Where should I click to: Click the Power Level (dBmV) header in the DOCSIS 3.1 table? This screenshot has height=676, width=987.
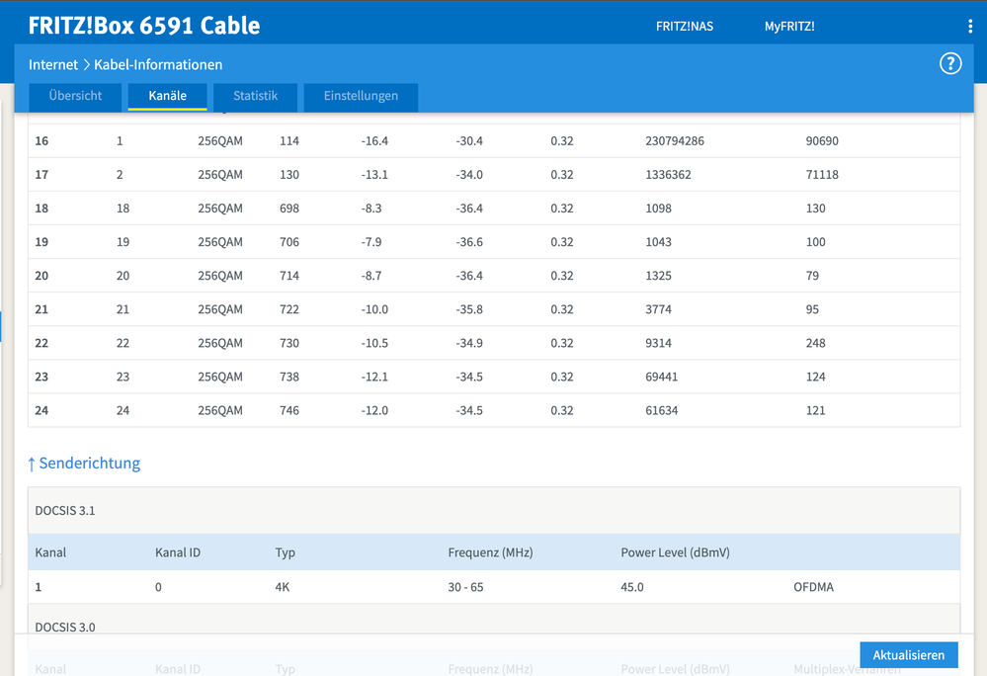[x=676, y=552]
